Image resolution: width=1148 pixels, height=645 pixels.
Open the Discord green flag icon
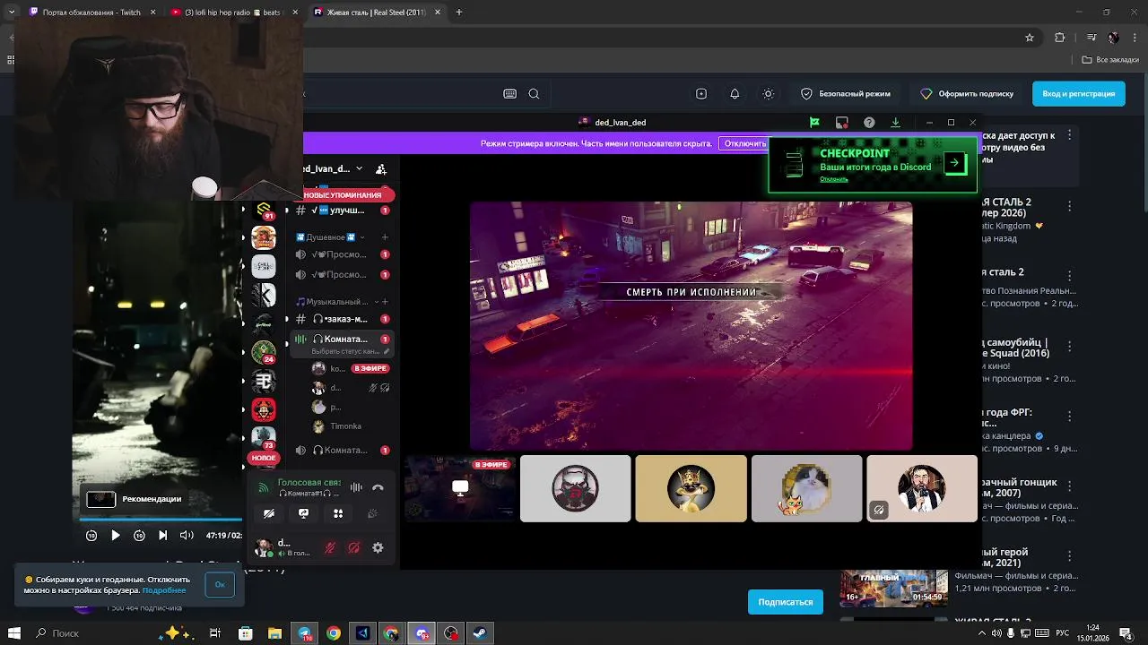(x=814, y=123)
